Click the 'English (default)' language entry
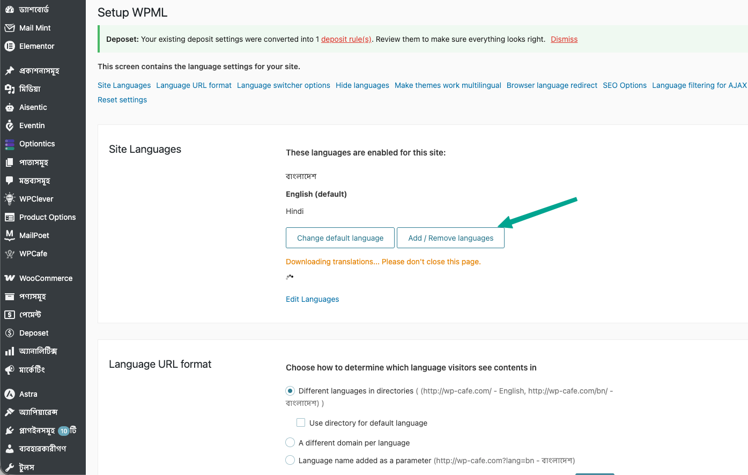This screenshot has height=475, width=748. click(x=316, y=194)
